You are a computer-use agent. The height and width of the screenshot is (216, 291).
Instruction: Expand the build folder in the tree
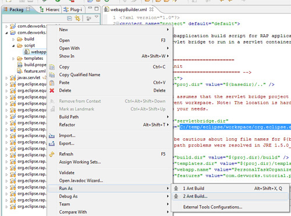coord(13,39)
